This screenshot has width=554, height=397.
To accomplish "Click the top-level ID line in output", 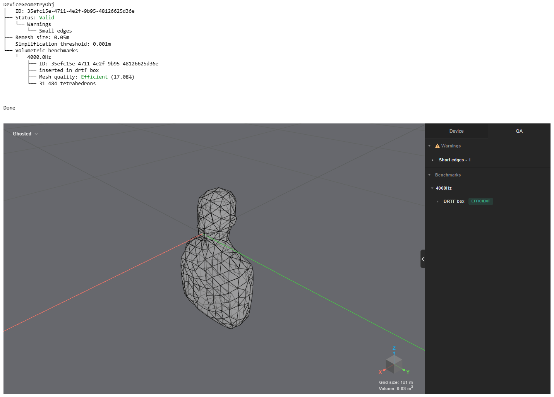I will tap(75, 11).
